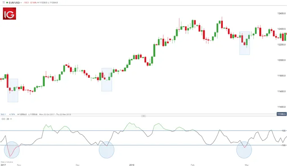Viewport: 287px width, 166px height.
Task: Click the green market status dot
Action: [x=7, y=3]
